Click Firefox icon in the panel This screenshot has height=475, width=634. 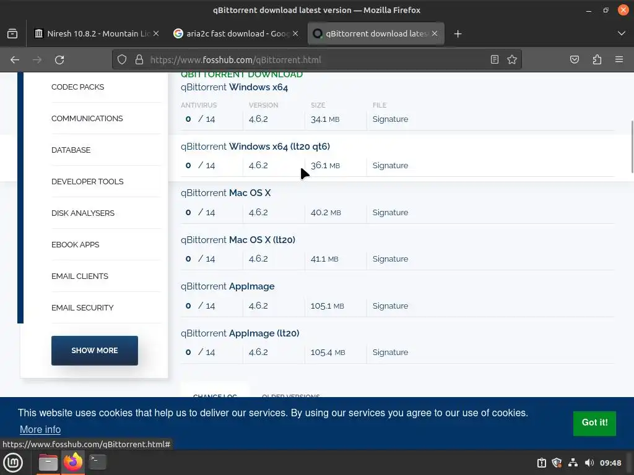coord(73,463)
